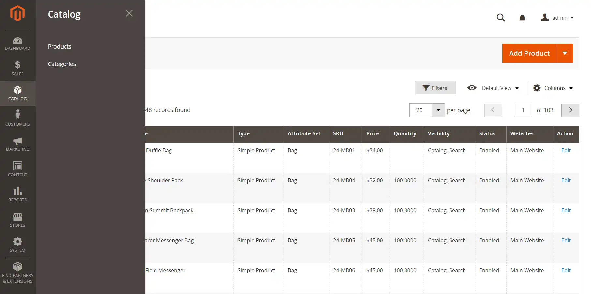The width and height of the screenshot is (591, 294).
Task: Select Categories in the Catalog menu
Action: [x=62, y=64]
